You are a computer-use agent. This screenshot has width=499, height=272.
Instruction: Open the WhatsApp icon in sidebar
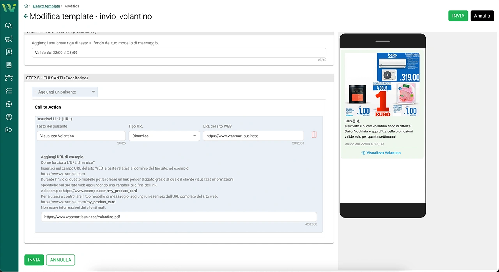click(9, 104)
